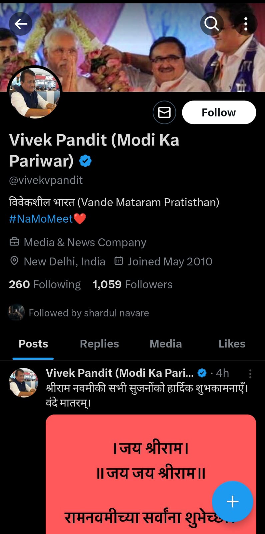This screenshot has width=265, height=534.
Task: Tap the verified badge beside profile name
Action: 85,161
